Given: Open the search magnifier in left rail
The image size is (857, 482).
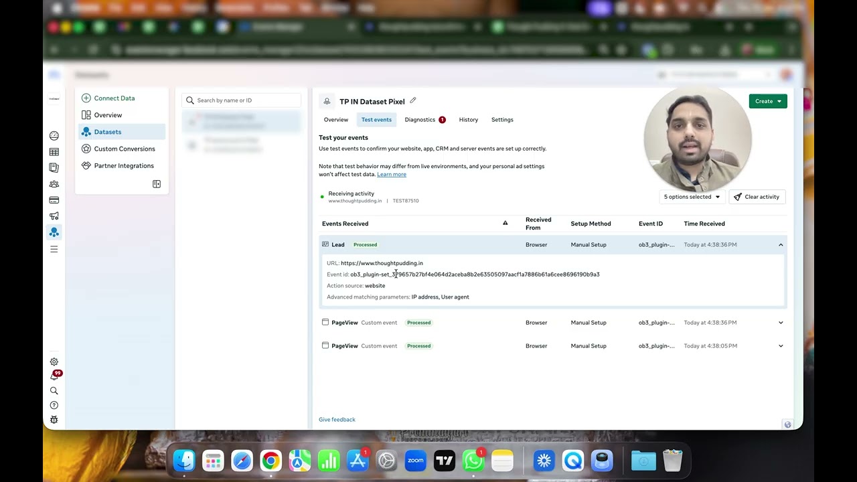Looking at the screenshot, I should click(54, 391).
